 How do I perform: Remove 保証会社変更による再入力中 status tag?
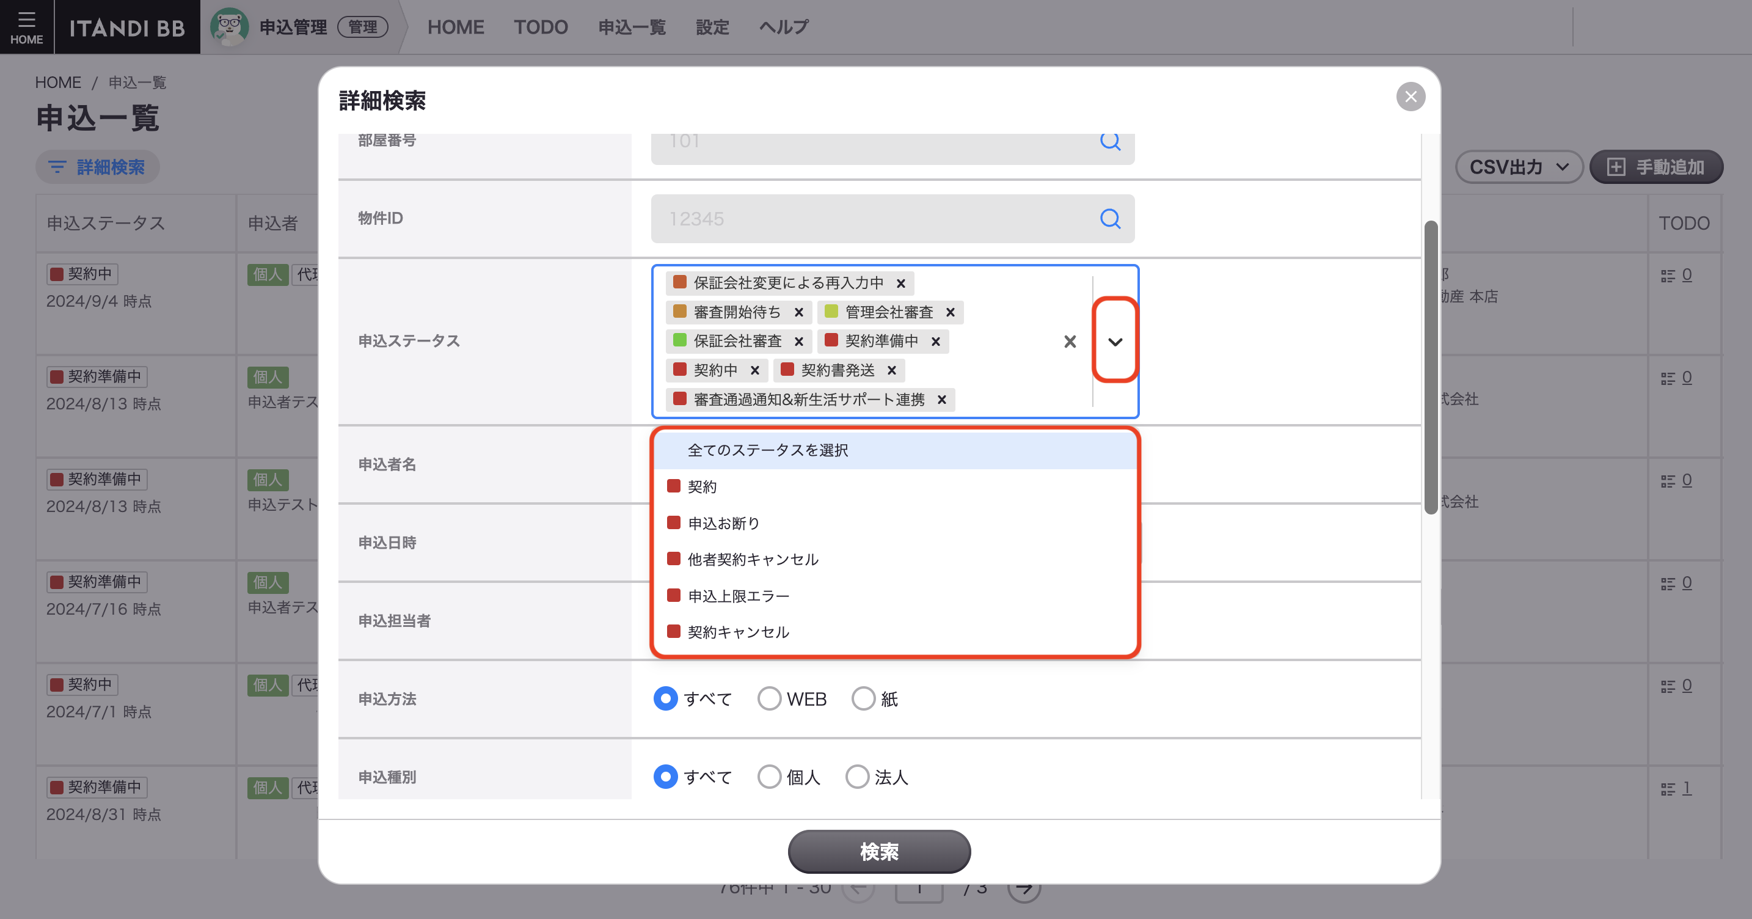click(x=900, y=283)
